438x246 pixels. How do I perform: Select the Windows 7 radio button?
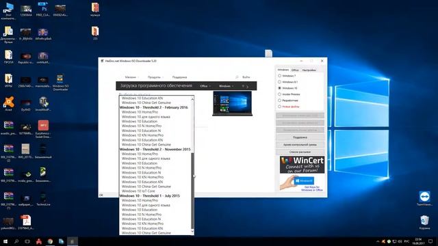click(x=279, y=76)
